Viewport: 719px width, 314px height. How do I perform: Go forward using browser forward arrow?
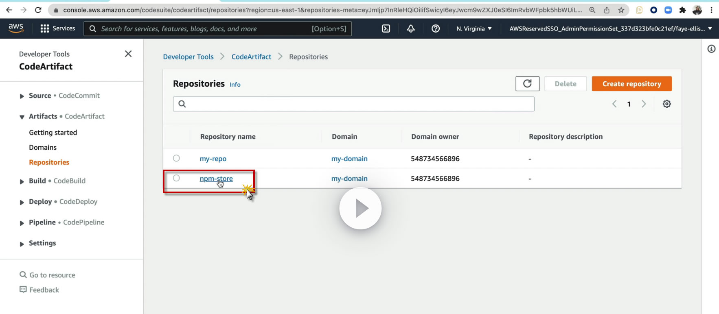(24, 10)
